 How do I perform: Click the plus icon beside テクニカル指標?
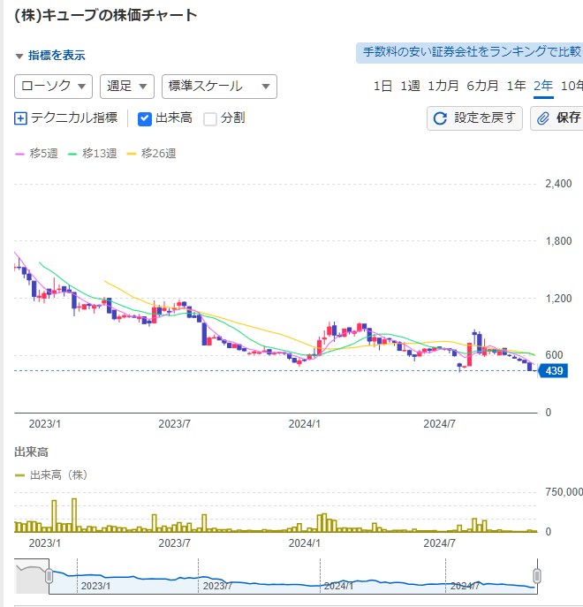click(x=20, y=118)
